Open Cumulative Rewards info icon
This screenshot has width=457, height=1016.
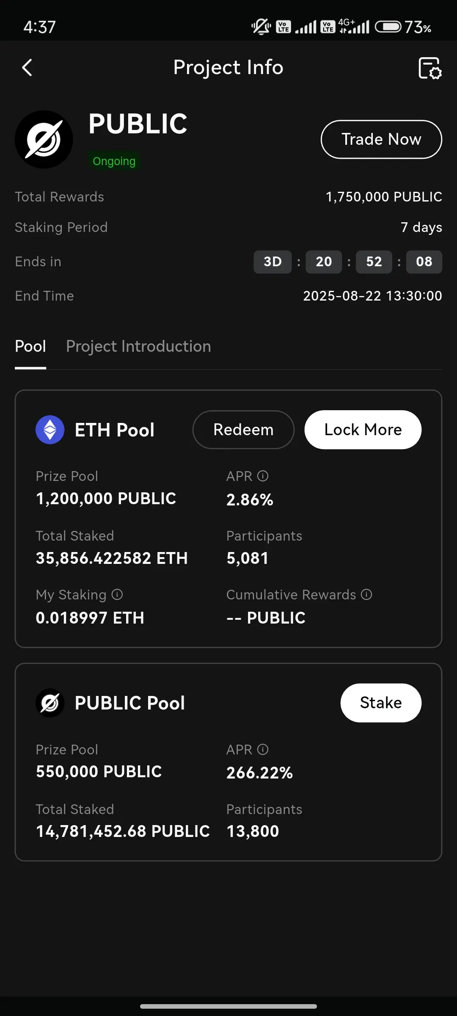coord(366,595)
